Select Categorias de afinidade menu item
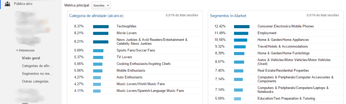The width and height of the screenshot is (346, 104). (37, 66)
